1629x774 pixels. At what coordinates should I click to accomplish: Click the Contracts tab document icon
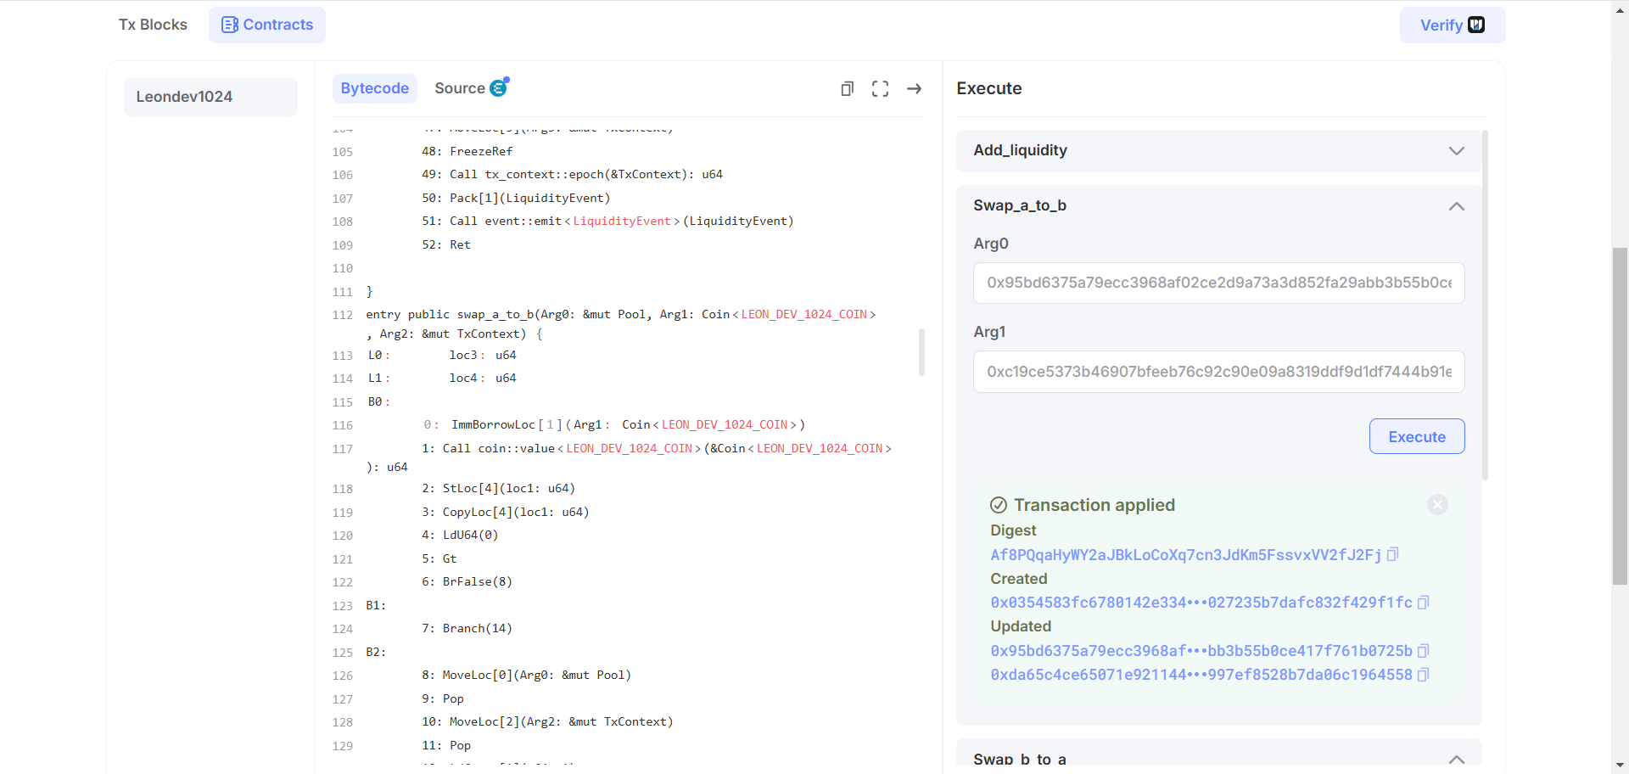click(x=229, y=25)
